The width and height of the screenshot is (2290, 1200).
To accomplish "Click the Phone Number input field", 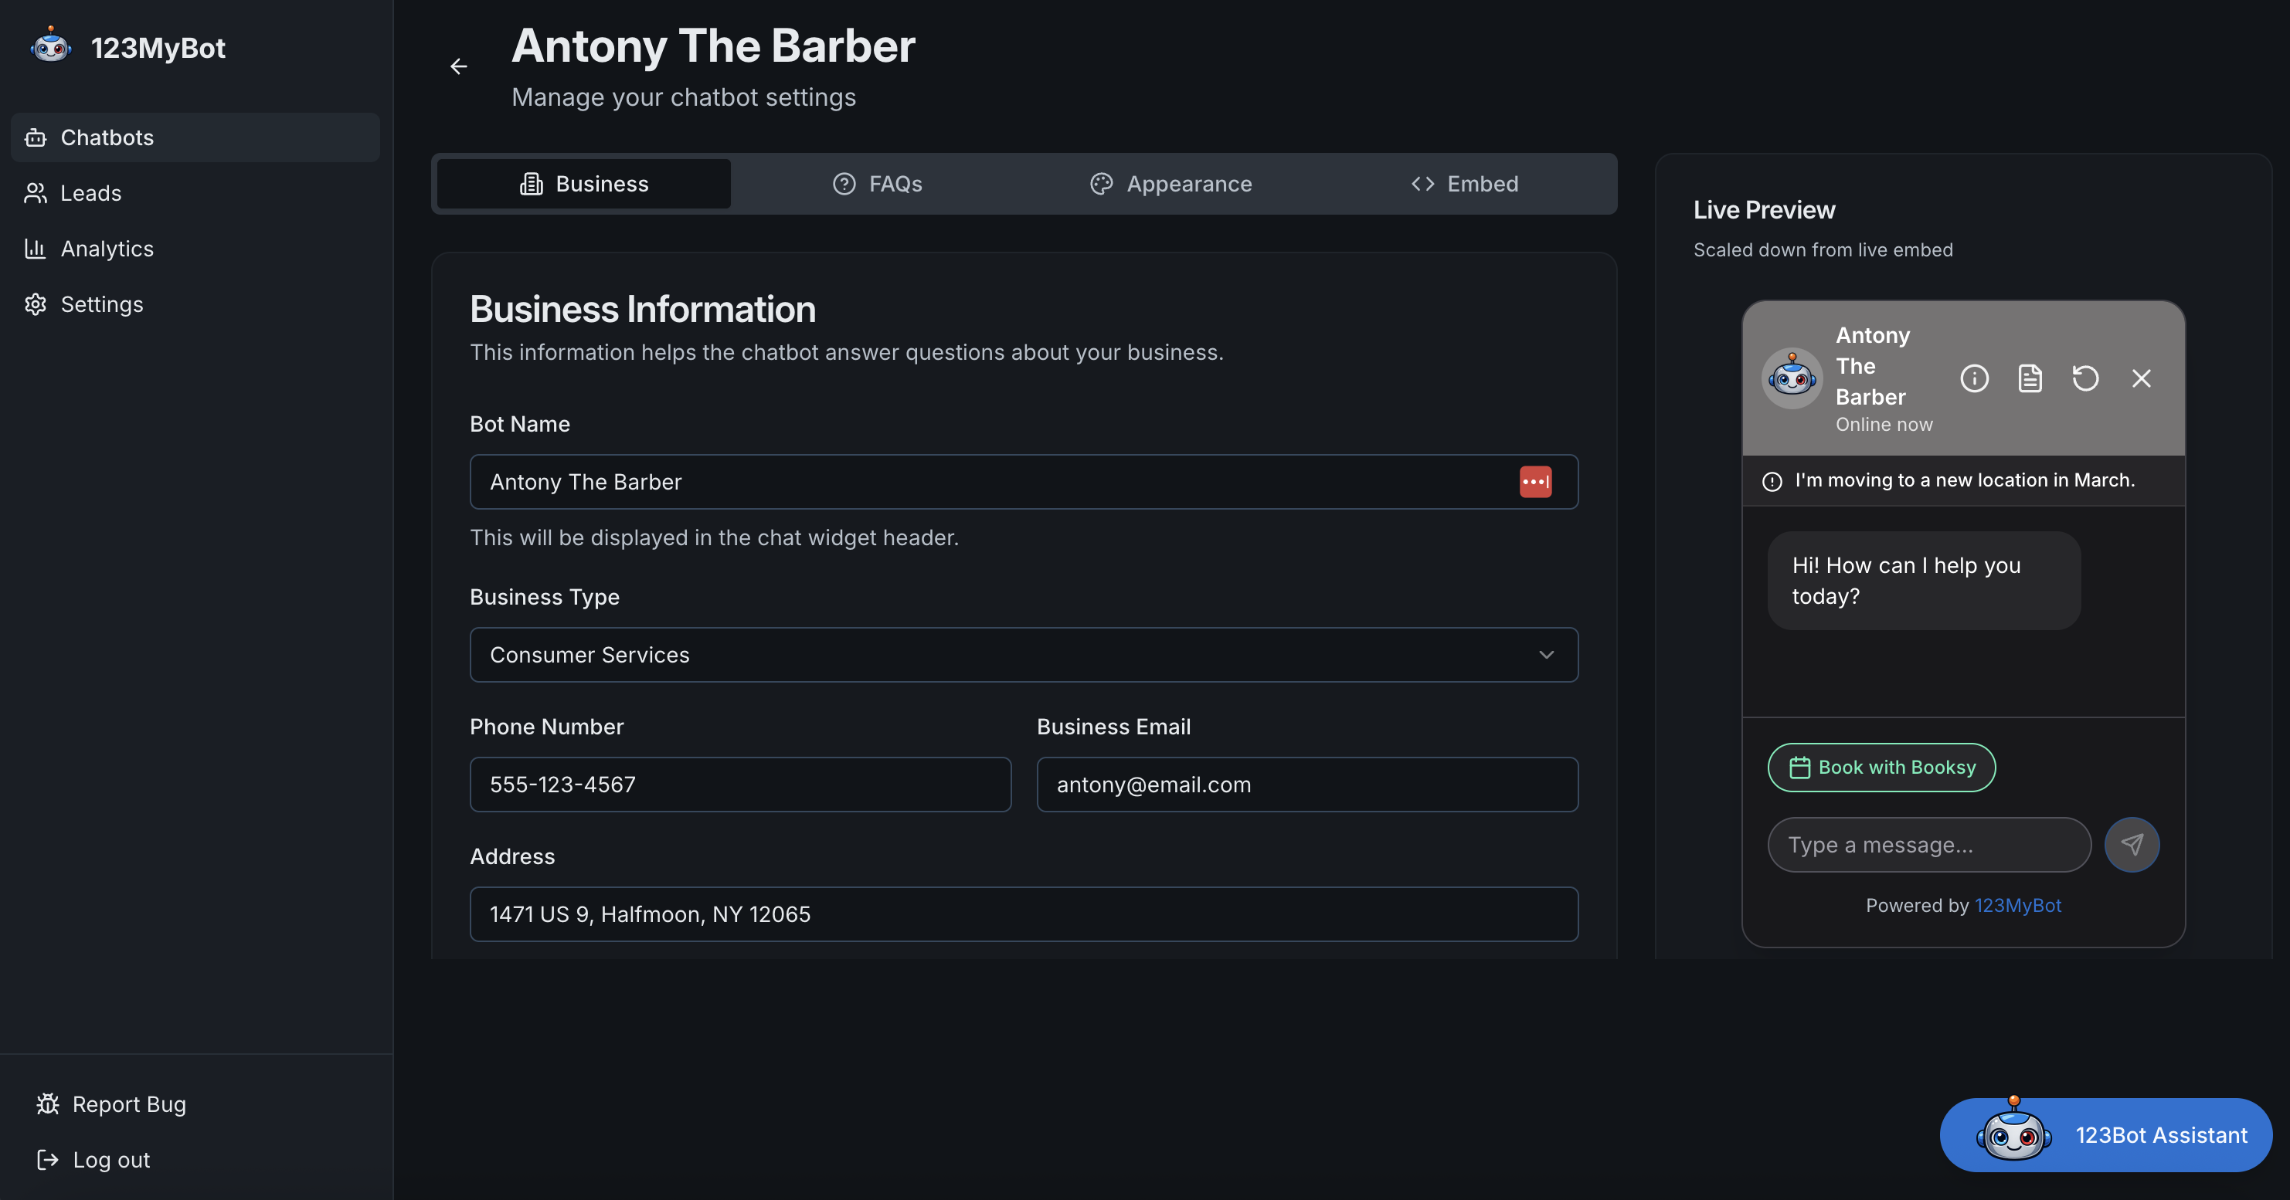I will (x=739, y=785).
